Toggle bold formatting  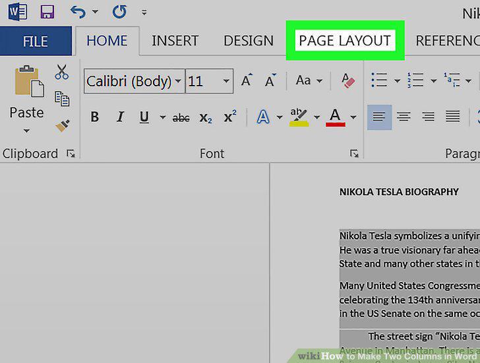pyautogui.click(x=94, y=117)
